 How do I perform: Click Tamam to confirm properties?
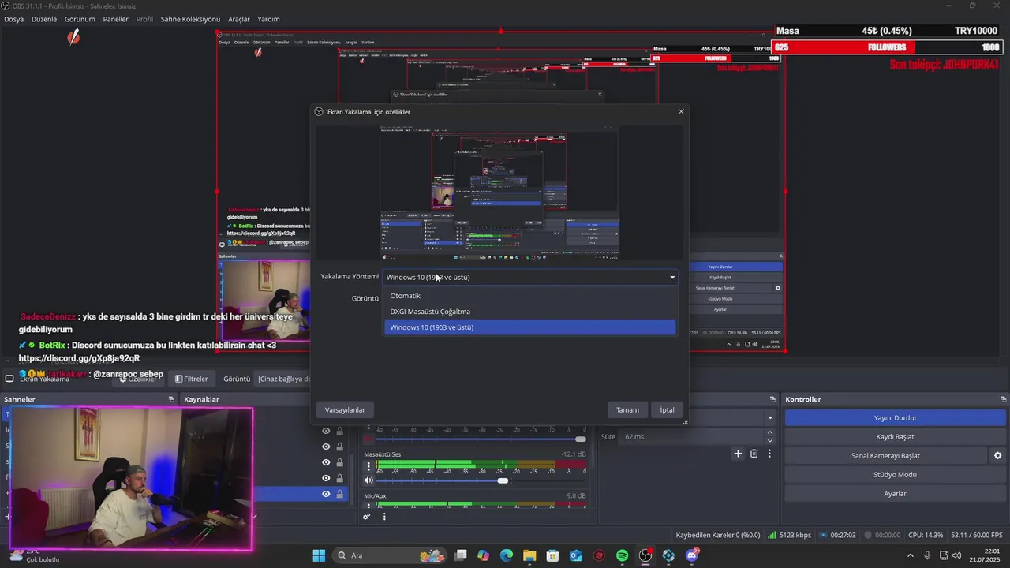pos(627,409)
